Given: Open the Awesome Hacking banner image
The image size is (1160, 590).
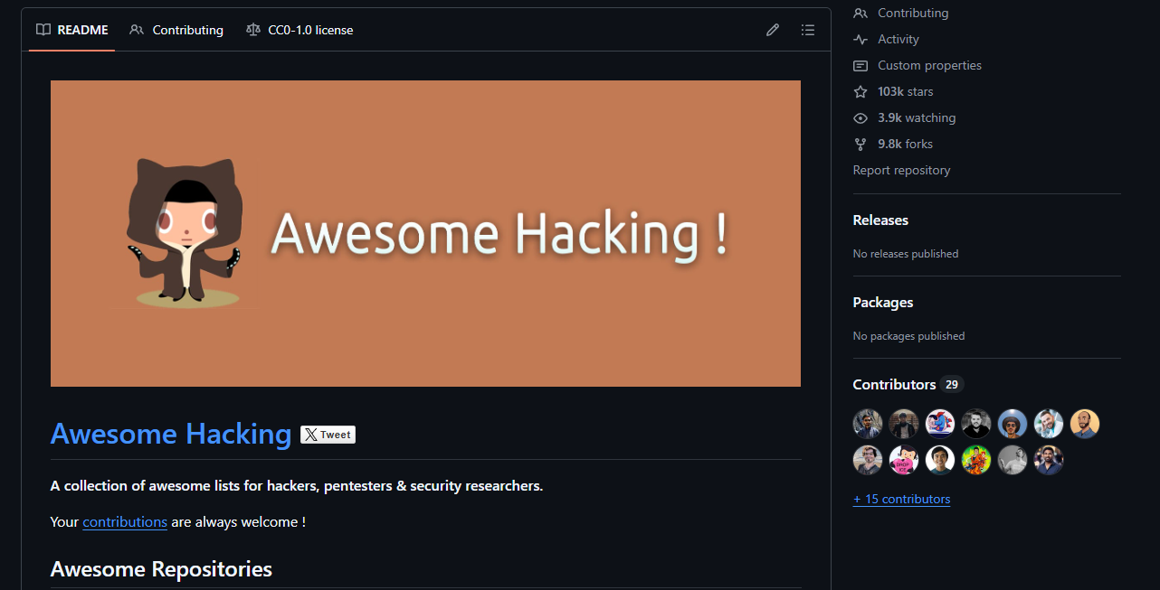Looking at the screenshot, I should click(x=425, y=233).
